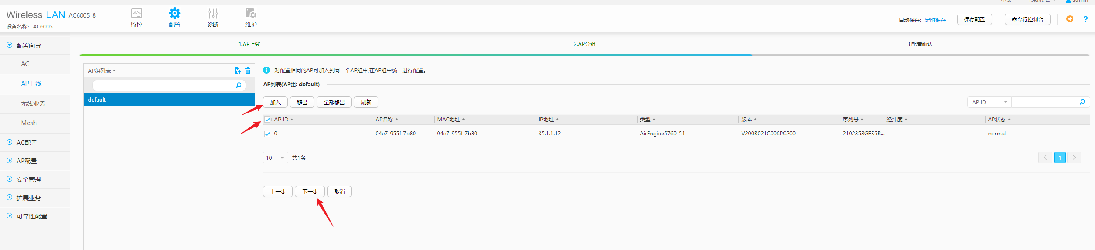Image resolution: width=1095 pixels, height=250 pixels.
Task: Click the add AP group icon
Action: tap(238, 70)
